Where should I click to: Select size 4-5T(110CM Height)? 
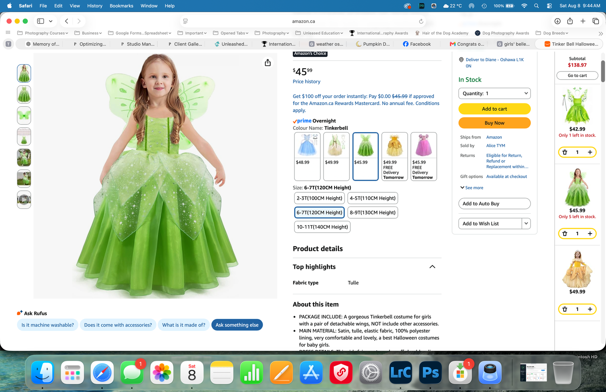[372, 198]
